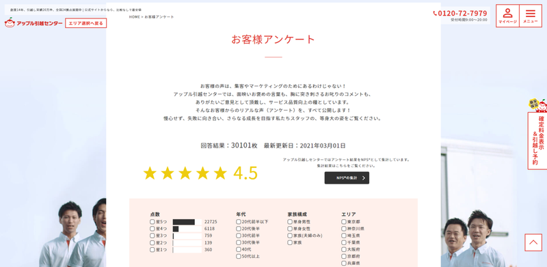547x267 pixels.
Task: Click the HOME breadcrumb link
Action: pos(134,17)
